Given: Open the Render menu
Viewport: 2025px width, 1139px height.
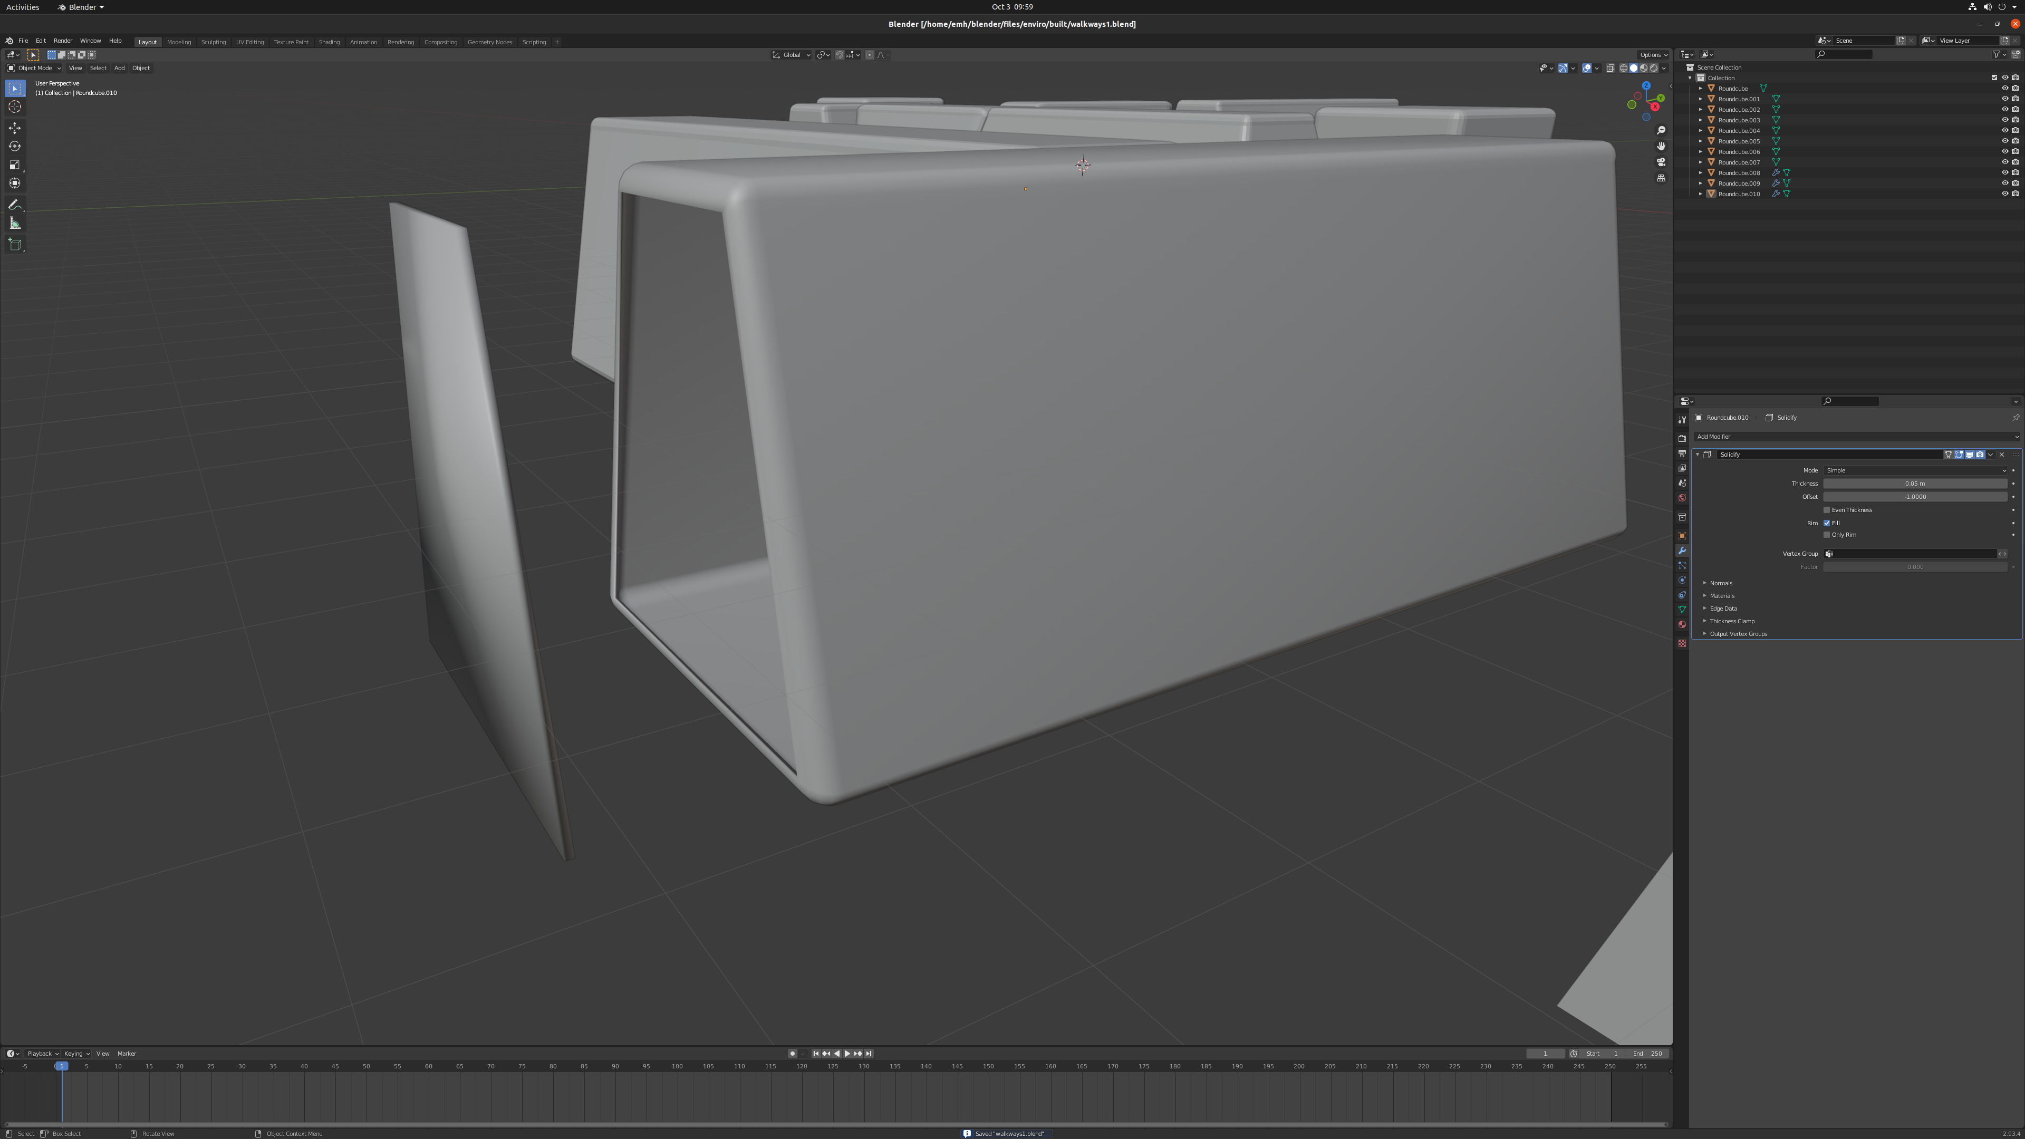Looking at the screenshot, I should [63, 41].
